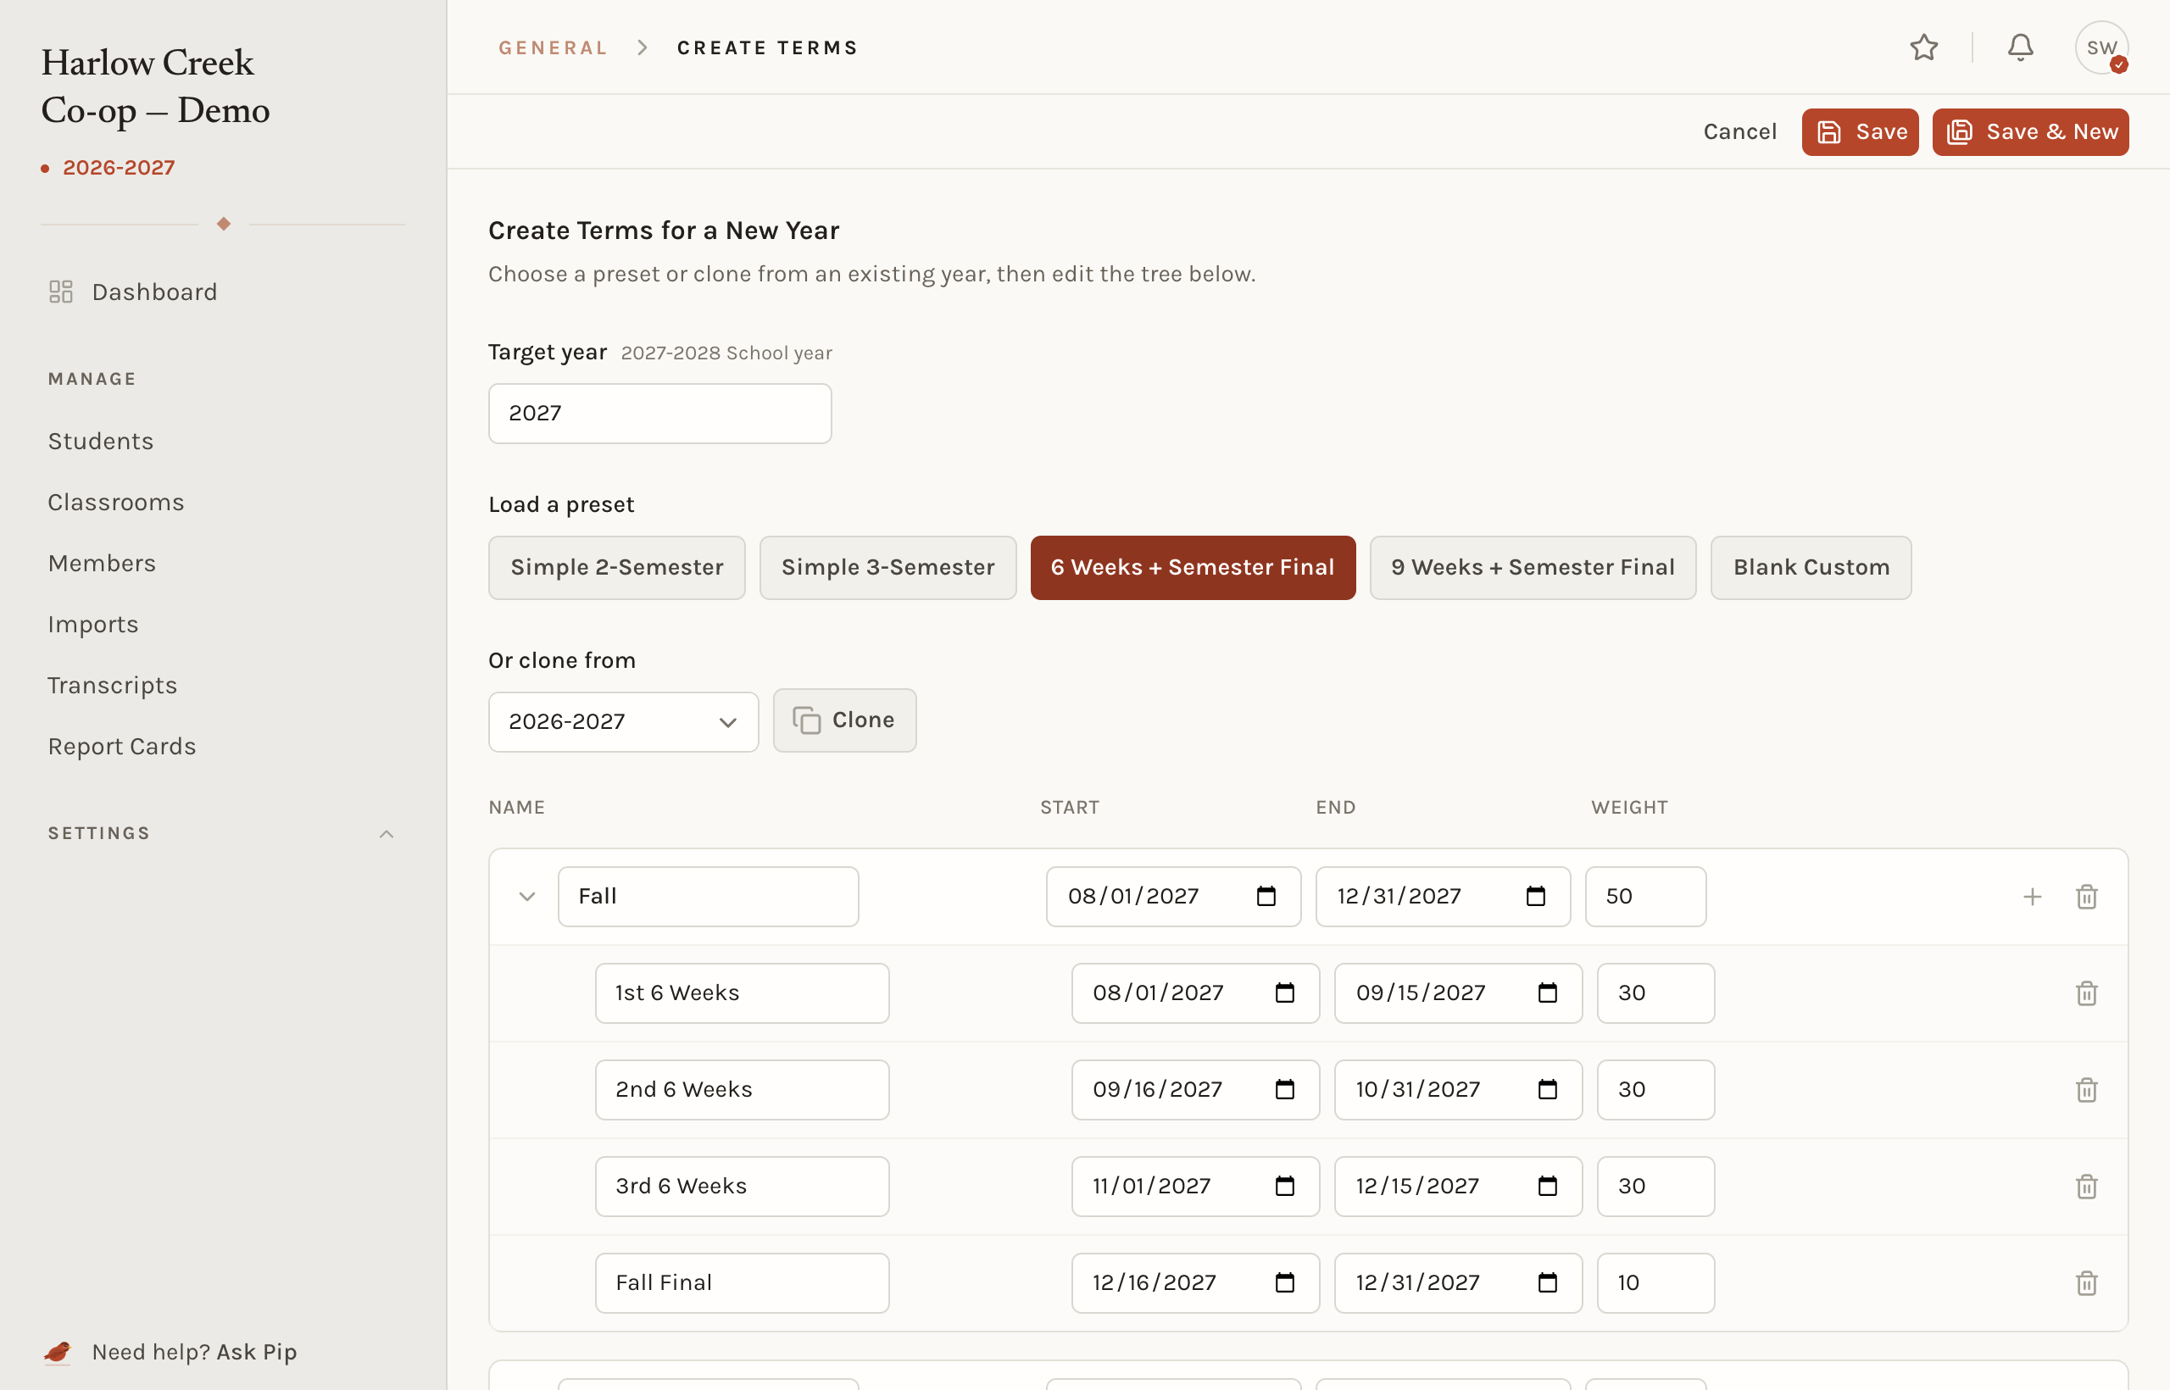The height and width of the screenshot is (1390, 2170).
Task: Edit the Fall weight field showing 50
Action: pyautogui.click(x=1645, y=896)
